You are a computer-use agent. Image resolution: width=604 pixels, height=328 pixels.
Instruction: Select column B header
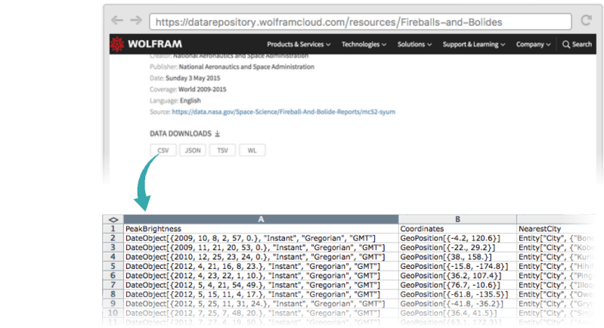point(457,219)
